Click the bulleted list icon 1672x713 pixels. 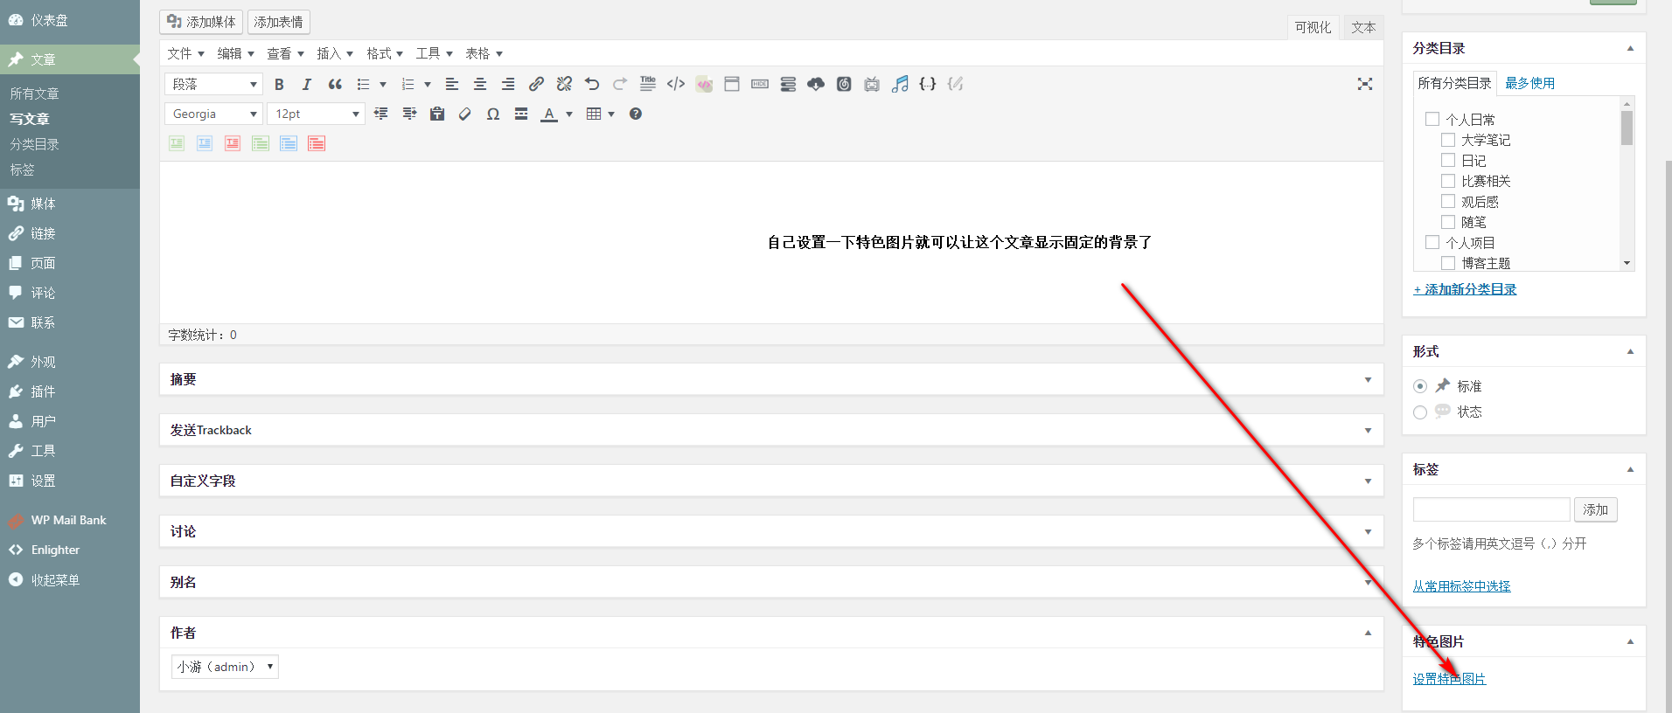(363, 84)
